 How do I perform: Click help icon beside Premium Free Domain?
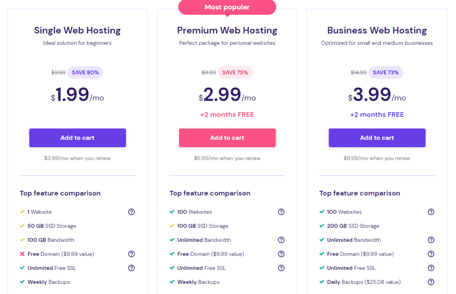pos(281,254)
